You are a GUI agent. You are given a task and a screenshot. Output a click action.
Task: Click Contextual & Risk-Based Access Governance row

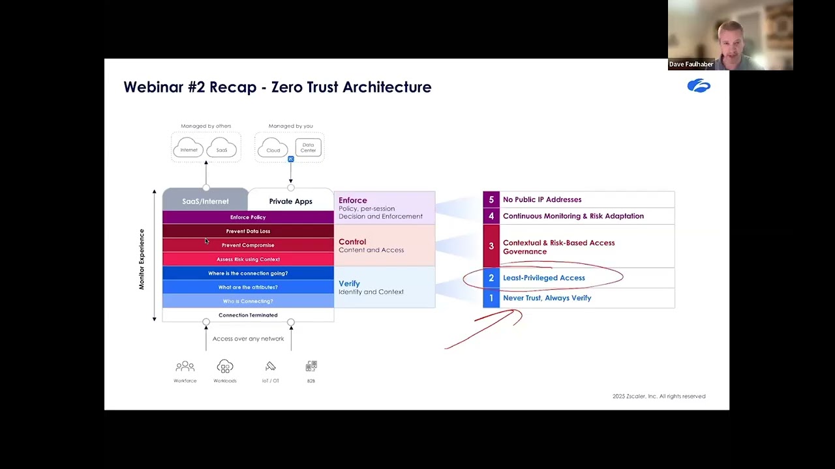point(579,247)
